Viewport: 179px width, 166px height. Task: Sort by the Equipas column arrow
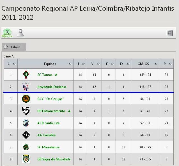click(70, 64)
